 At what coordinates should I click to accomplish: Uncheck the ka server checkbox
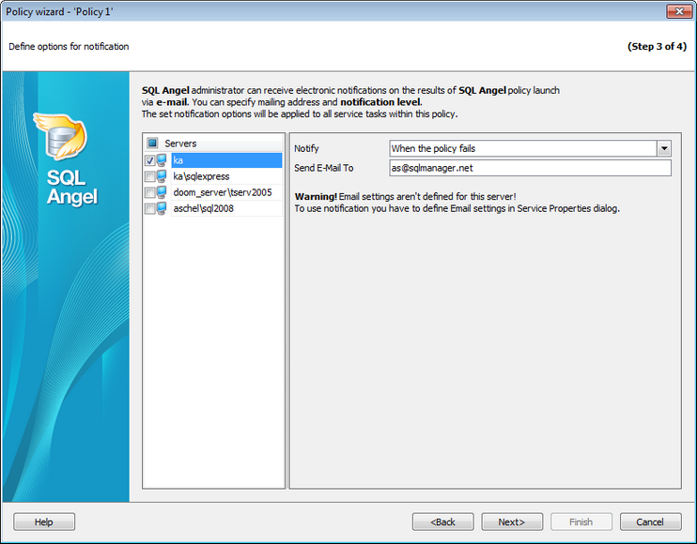pos(149,160)
